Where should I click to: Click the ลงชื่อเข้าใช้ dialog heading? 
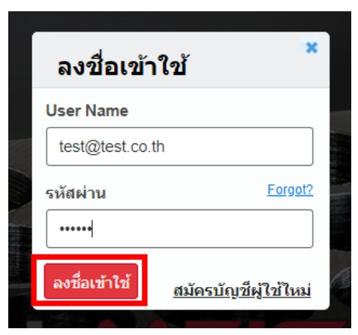coord(122,65)
